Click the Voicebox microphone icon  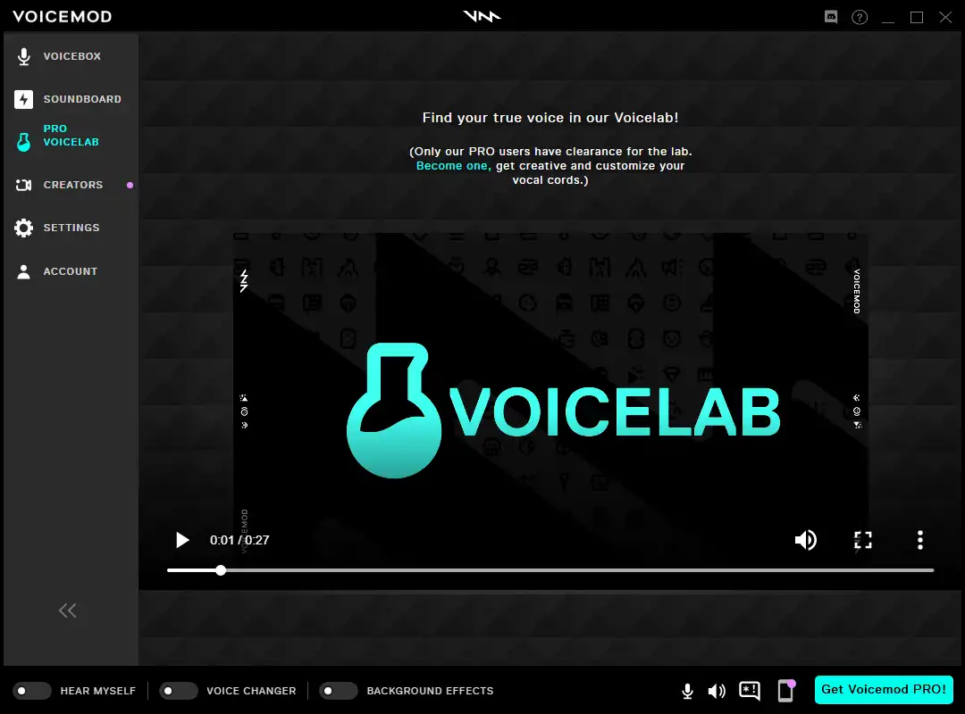click(x=23, y=56)
